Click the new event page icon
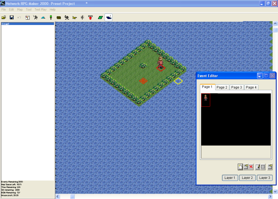Image resolution: width=278 pixels, height=199 pixels. click(x=240, y=167)
